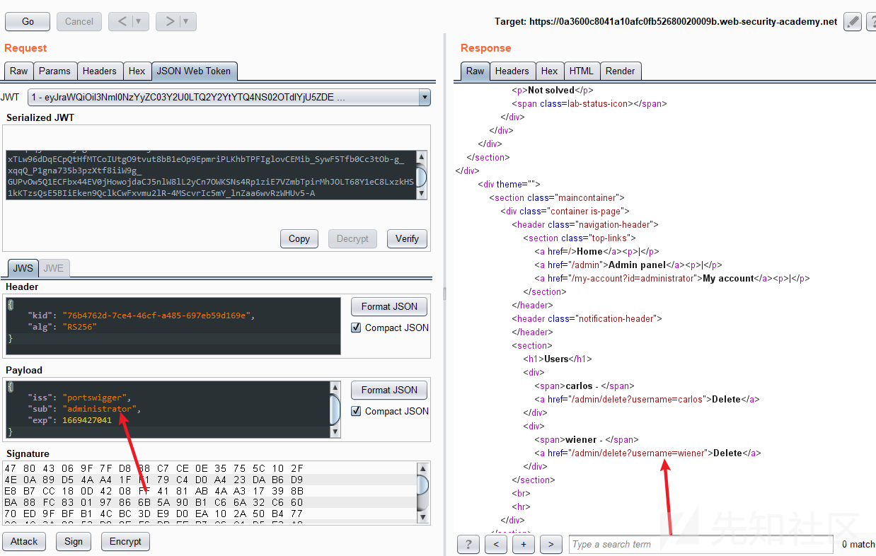Click the "/admin/delete?username=carlos" text
Screen dimensions: 876x556
point(638,399)
